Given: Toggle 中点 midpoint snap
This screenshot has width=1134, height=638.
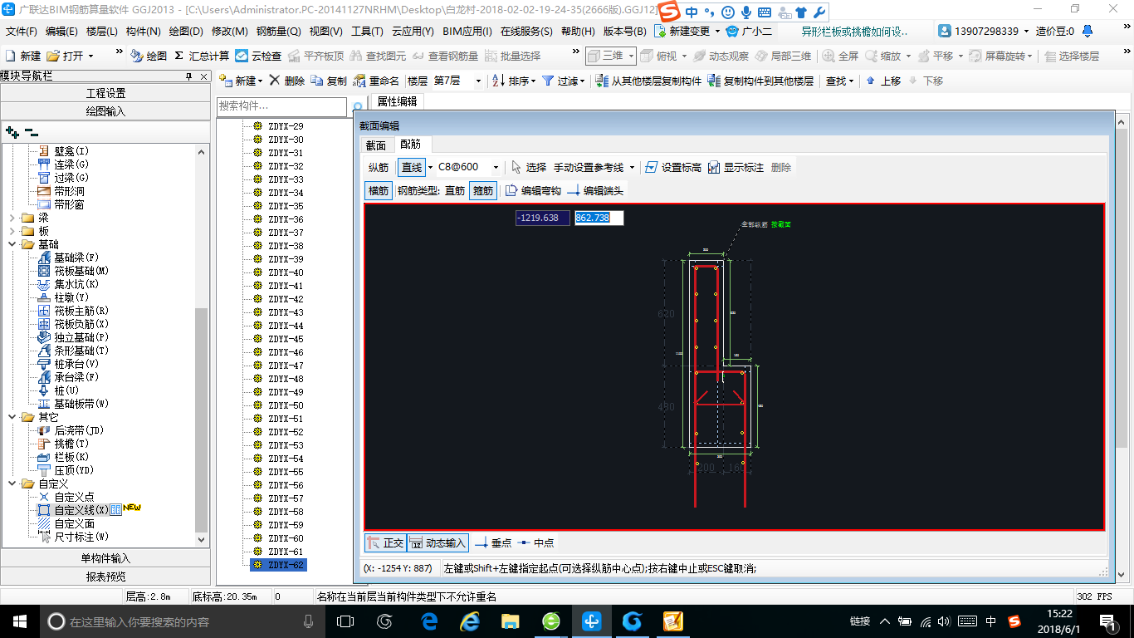Looking at the screenshot, I should click(535, 542).
